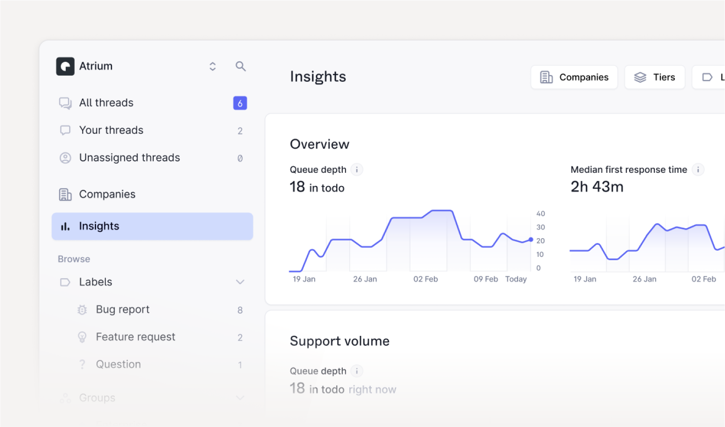Click the All threads unread count badge

[240, 103]
